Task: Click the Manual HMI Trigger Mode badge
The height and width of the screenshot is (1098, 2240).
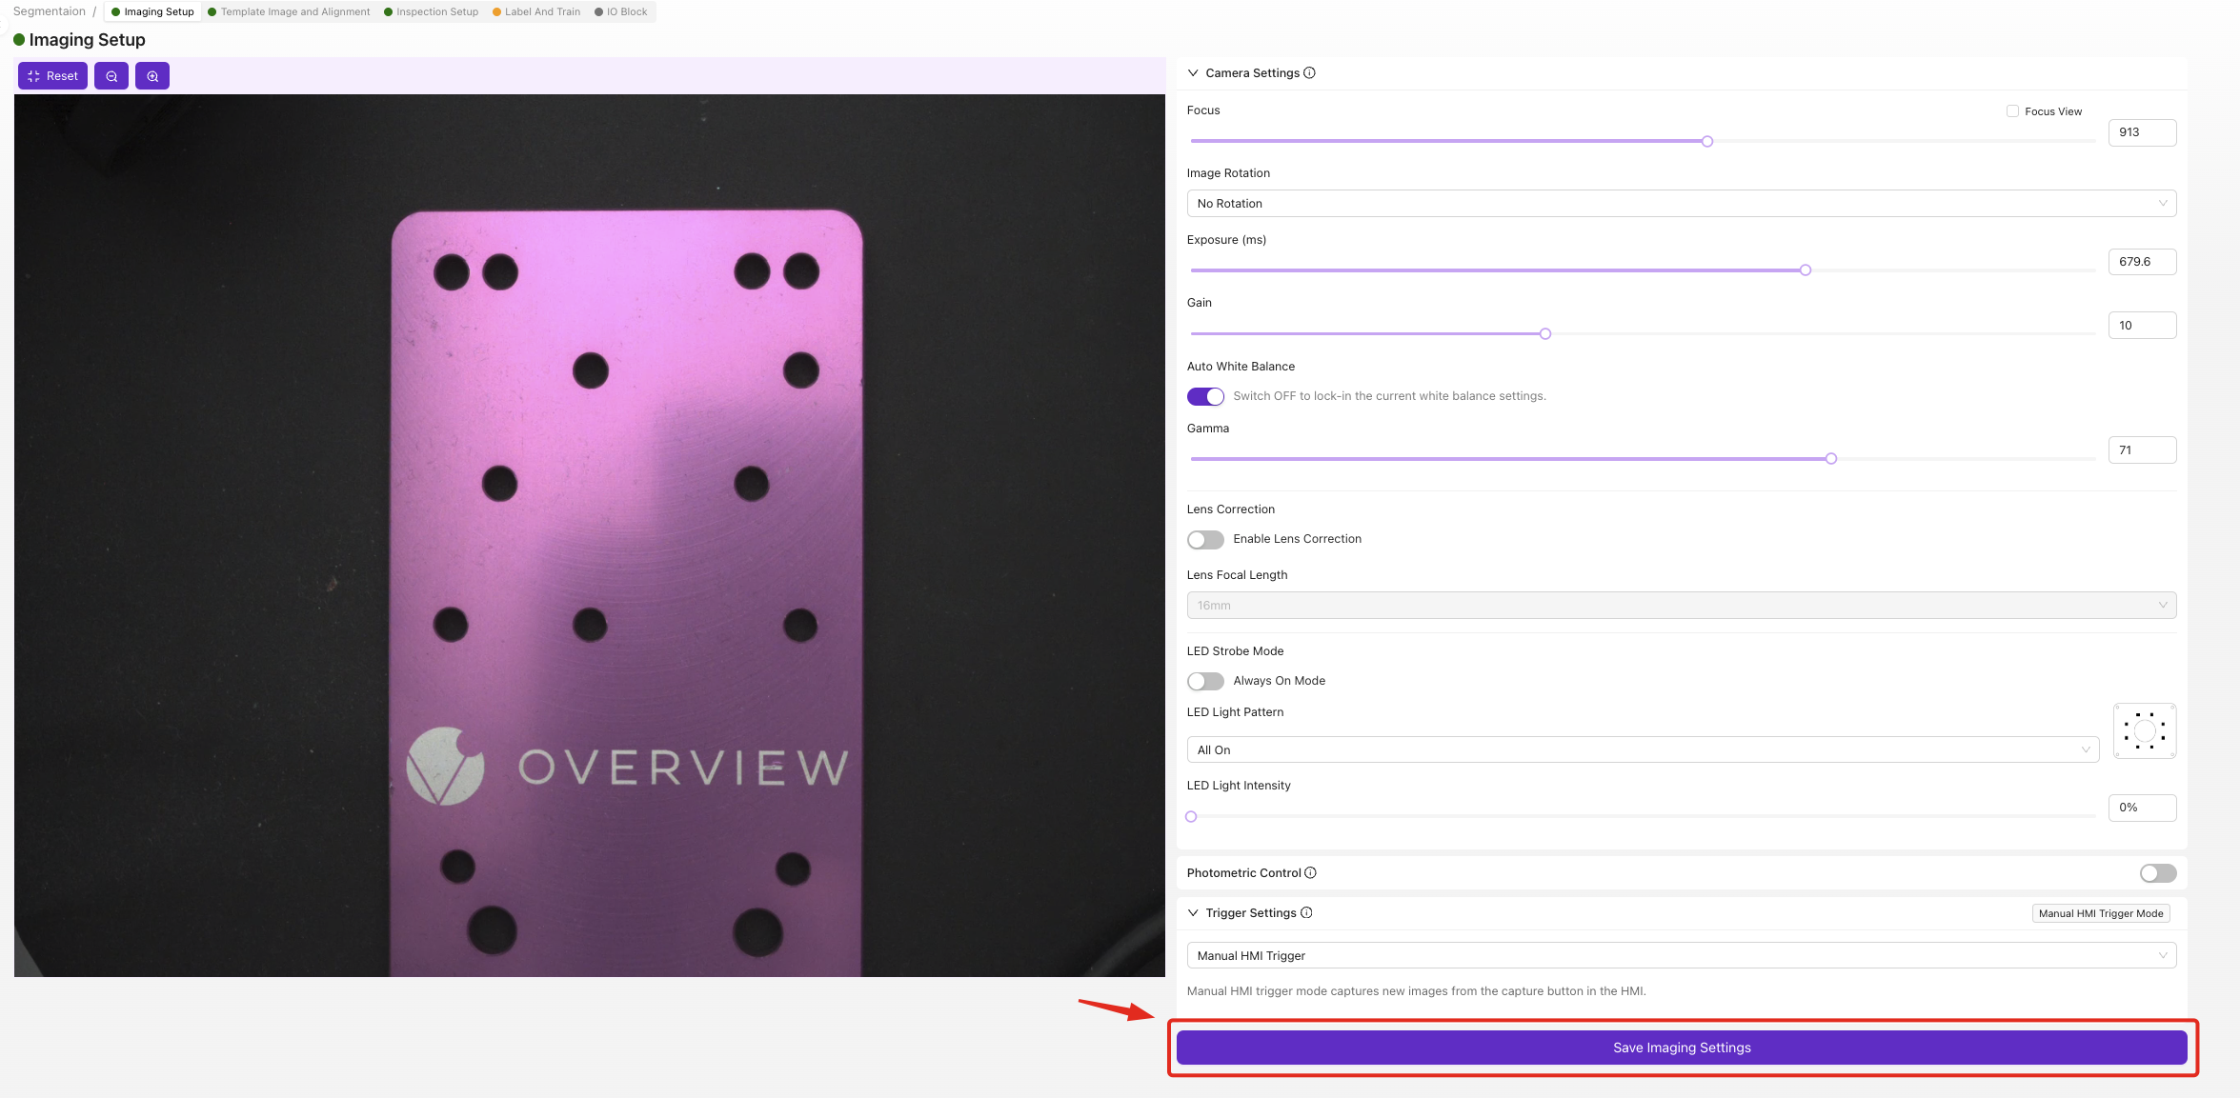Action: pyautogui.click(x=2101, y=912)
